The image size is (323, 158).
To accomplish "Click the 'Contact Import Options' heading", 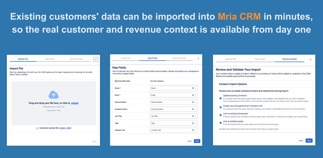I will point(233,84).
